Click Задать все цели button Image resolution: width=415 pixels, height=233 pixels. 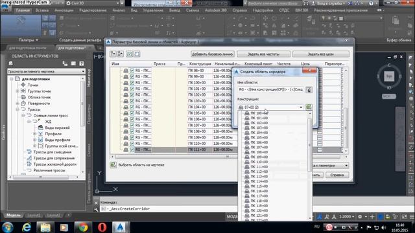[321, 54]
